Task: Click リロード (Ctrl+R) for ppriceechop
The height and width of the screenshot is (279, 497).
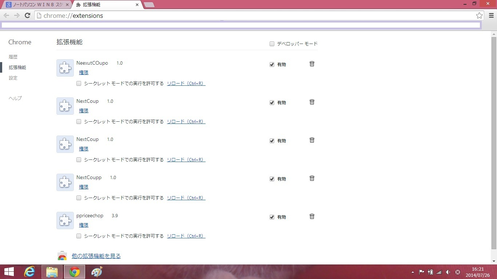Action: pyautogui.click(x=186, y=236)
